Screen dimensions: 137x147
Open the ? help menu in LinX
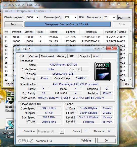coord(51,11)
